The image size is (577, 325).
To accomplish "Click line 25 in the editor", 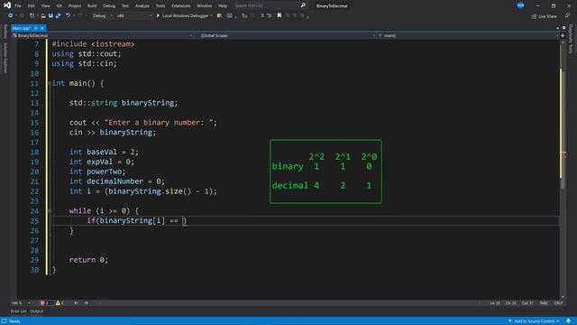I will coord(305,220).
